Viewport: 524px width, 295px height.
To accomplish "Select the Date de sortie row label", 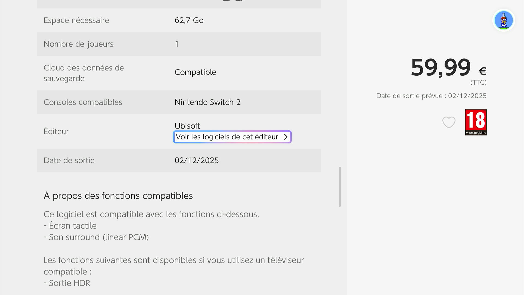I will pos(69,160).
